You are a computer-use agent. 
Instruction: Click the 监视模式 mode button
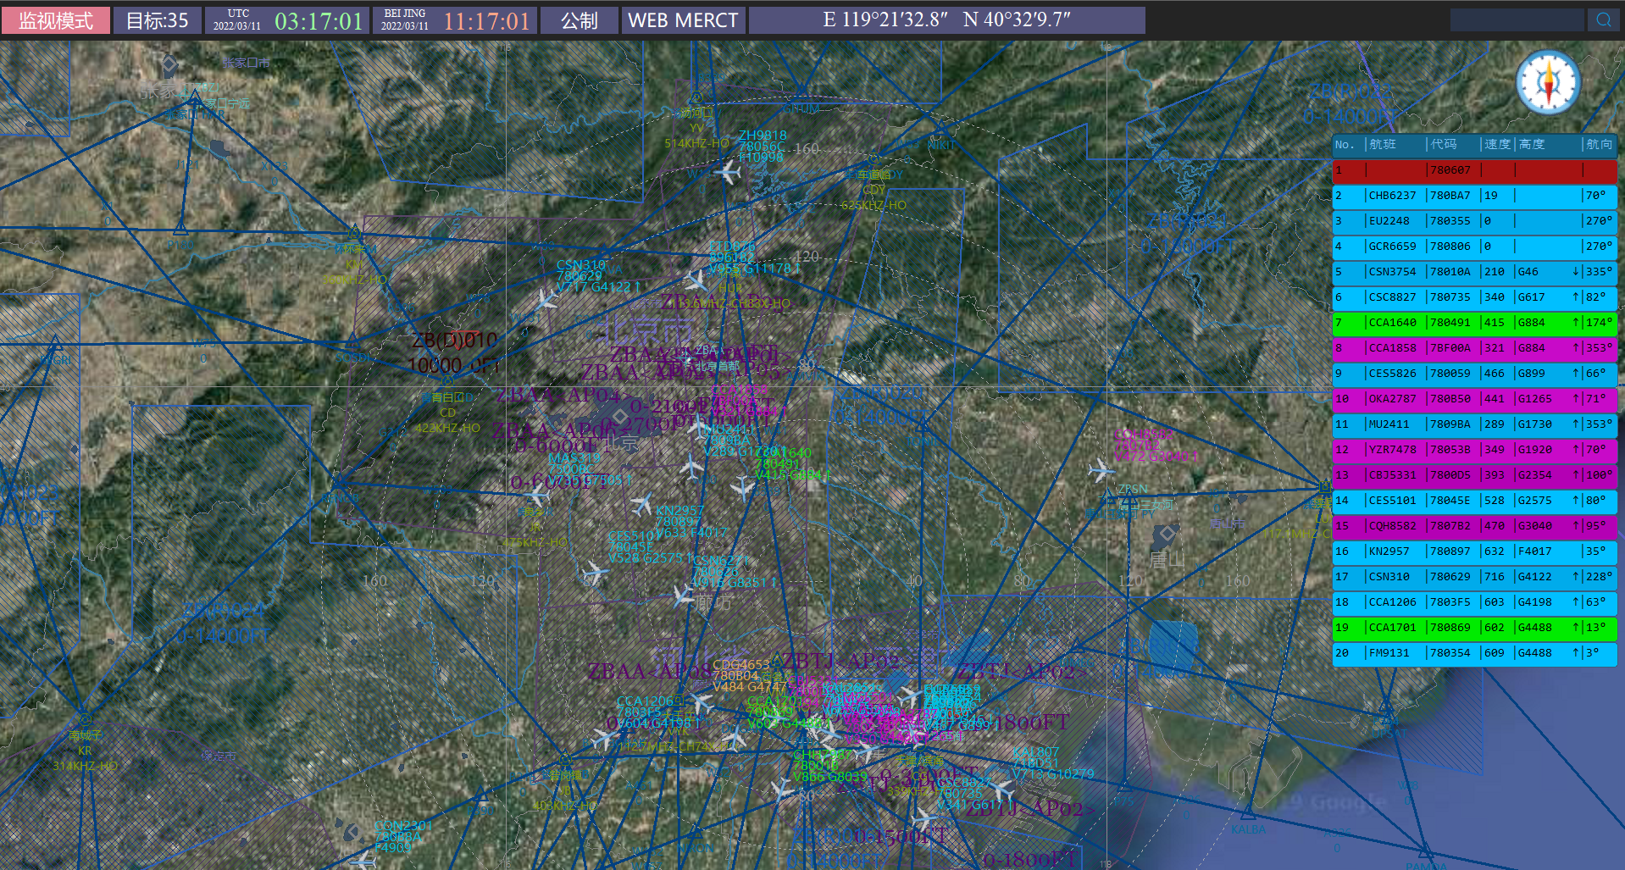click(56, 20)
